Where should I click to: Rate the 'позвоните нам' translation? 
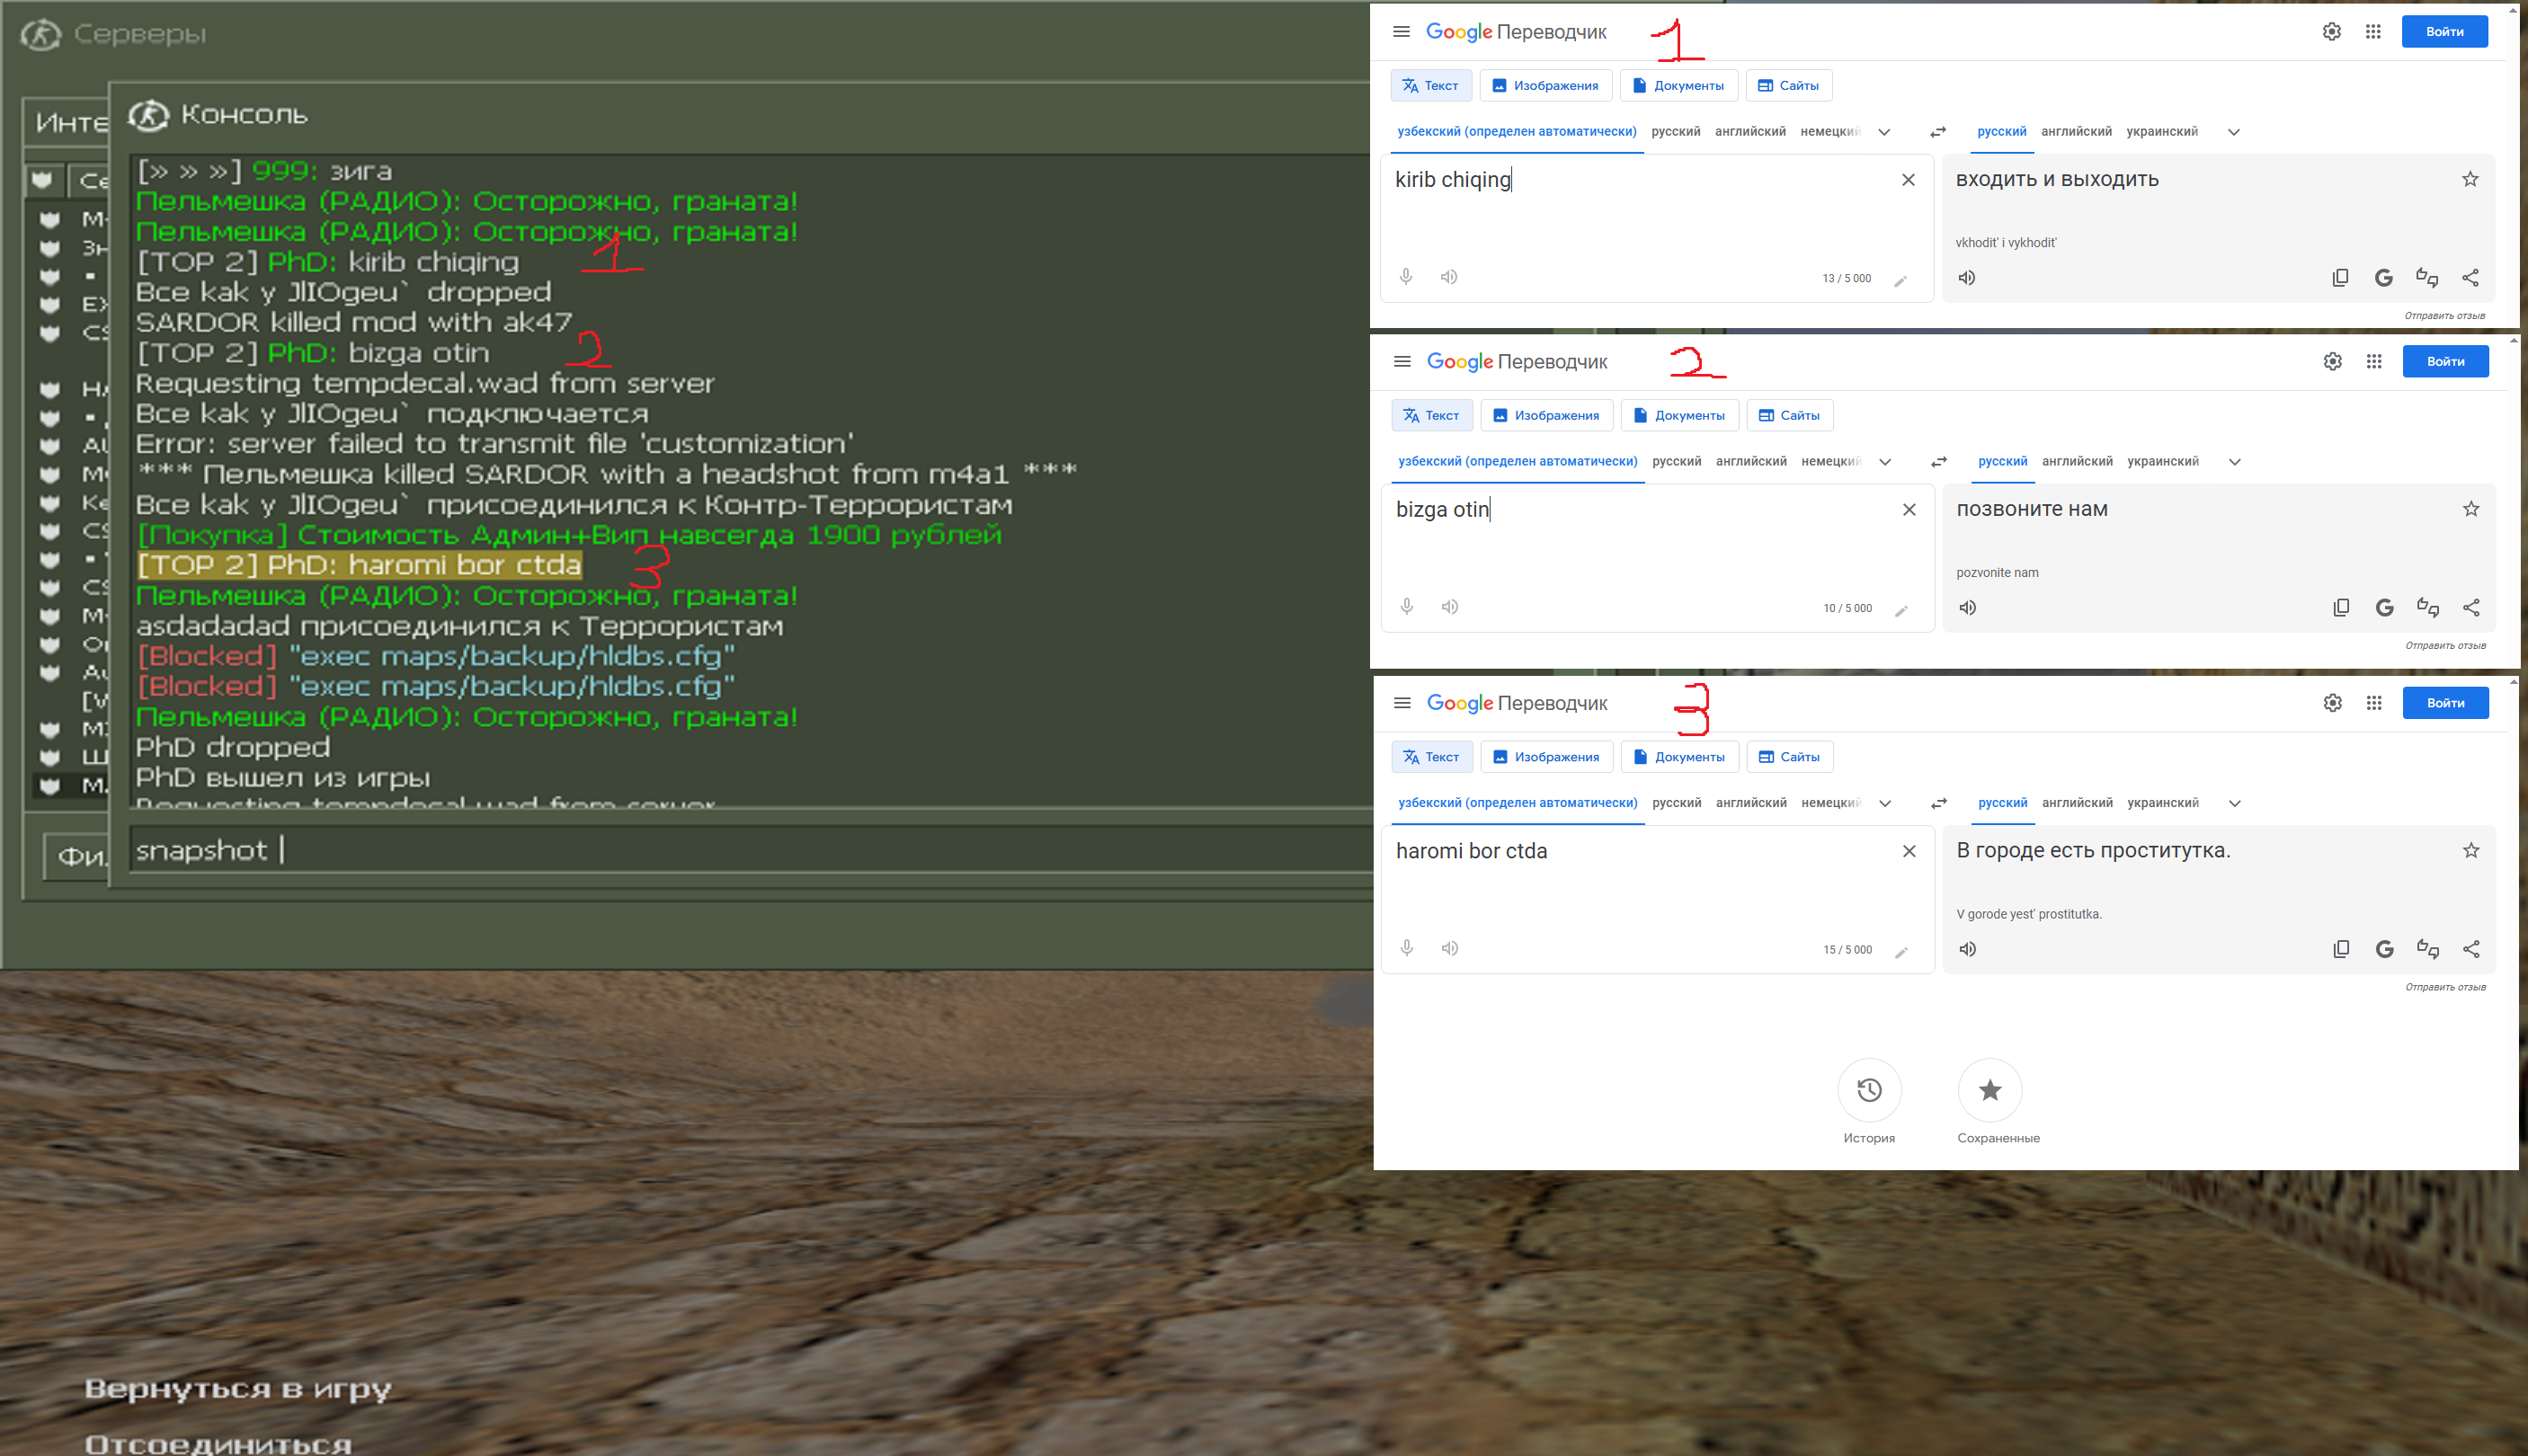(x=2427, y=608)
